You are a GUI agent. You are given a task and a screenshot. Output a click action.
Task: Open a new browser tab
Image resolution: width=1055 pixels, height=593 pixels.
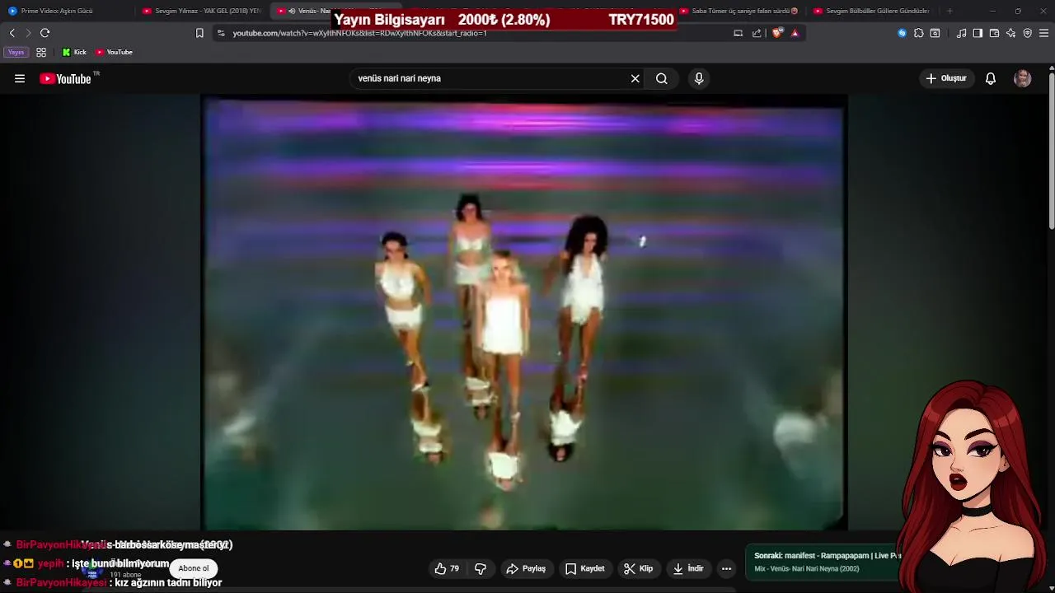949,11
